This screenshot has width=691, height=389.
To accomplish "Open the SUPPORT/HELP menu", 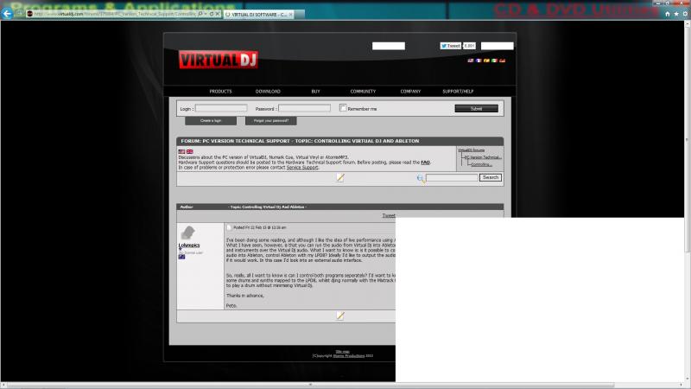I will [458, 92].
